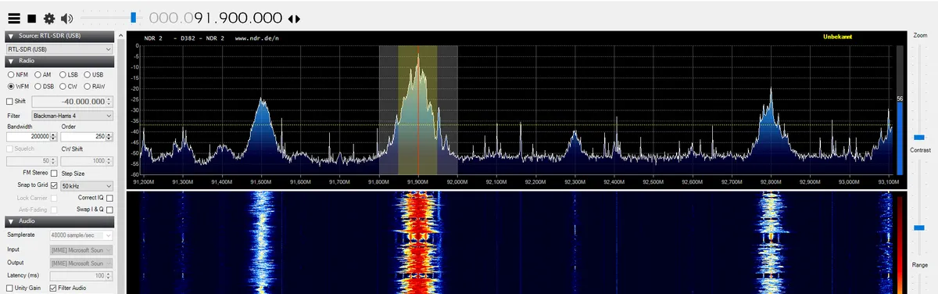Open the 50 kHz step size dropdown
This screenshot has width=938, height=294.
[87, 185]
